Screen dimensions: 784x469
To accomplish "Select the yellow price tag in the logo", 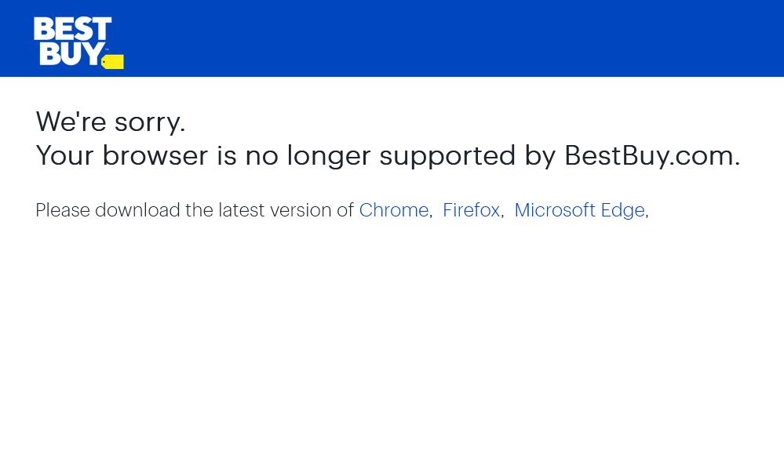I will coord(112,61).
